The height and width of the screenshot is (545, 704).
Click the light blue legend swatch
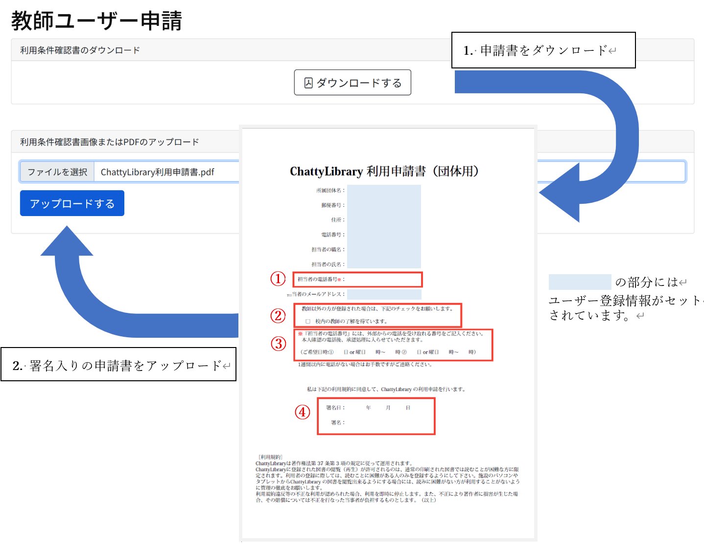[580, 282]
